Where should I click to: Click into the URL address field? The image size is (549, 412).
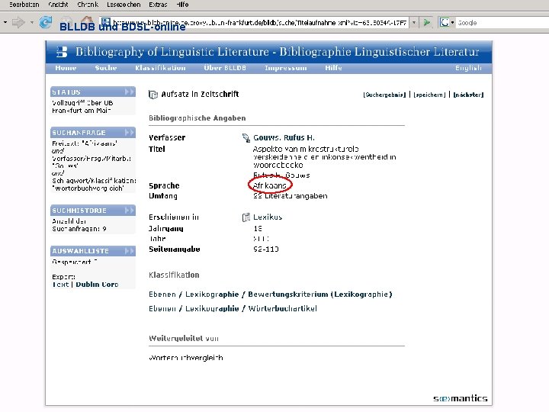point(255,23)
